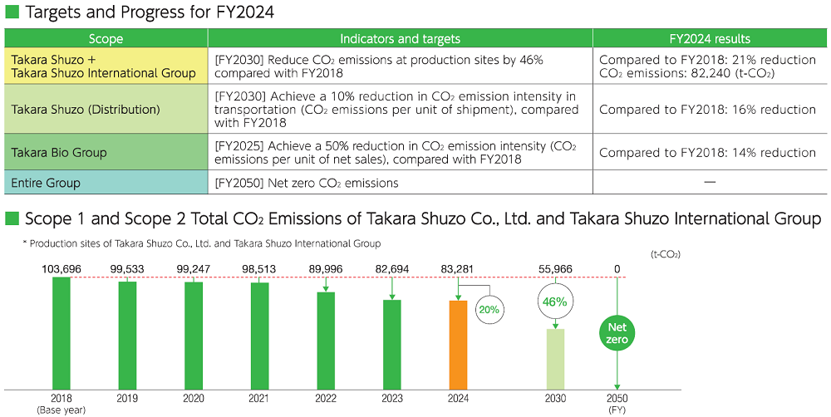Click the light green 2030 target bar
Screen dimensions: 831x417
click(x=555, y=358)
